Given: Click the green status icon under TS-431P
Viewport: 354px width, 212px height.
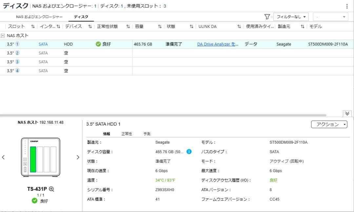Looking at the screenshot, I should (x=34, y=201).
